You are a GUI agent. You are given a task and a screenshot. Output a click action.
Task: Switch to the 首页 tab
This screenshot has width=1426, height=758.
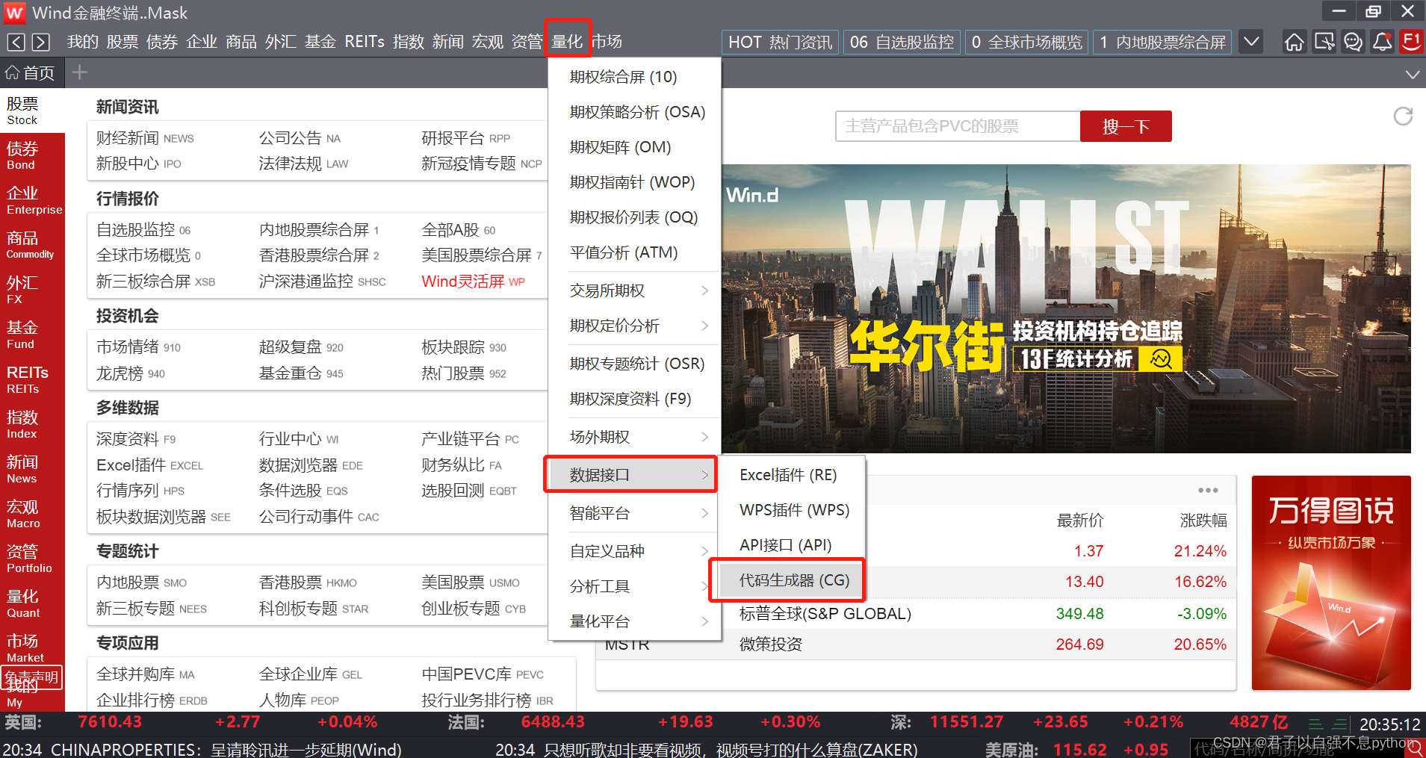coord(31,72)
